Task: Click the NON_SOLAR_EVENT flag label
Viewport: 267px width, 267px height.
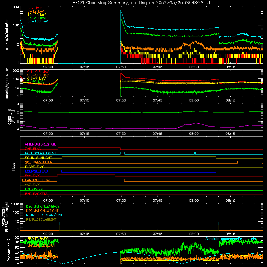Action: coord(40,153)
